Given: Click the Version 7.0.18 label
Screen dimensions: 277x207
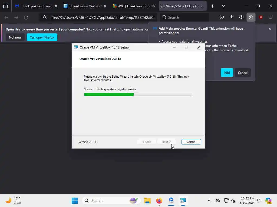Looking at the screenshot, I should 88,142.
